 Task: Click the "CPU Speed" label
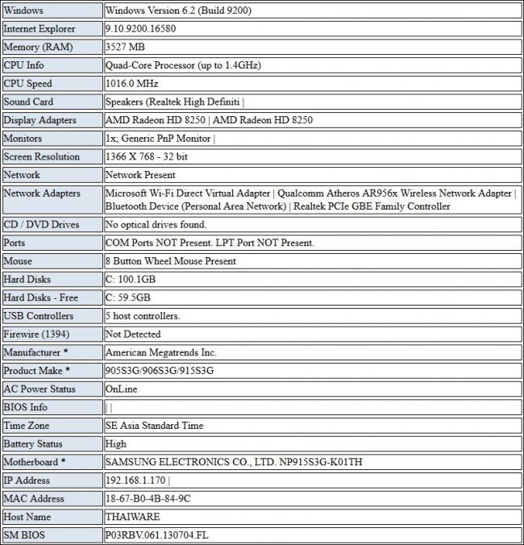pos(27,84)
